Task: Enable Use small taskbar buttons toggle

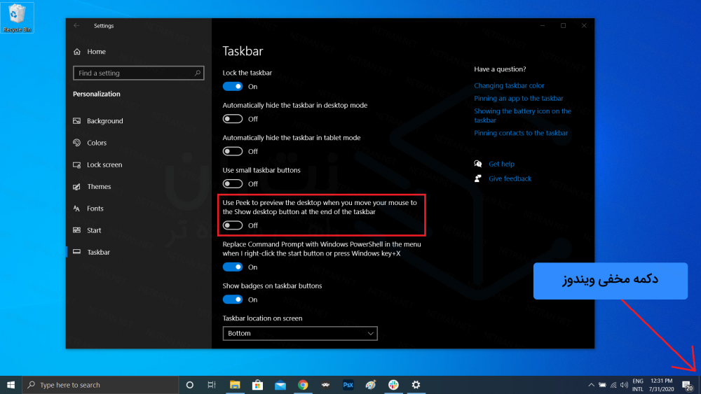Action: pos(233,183)
